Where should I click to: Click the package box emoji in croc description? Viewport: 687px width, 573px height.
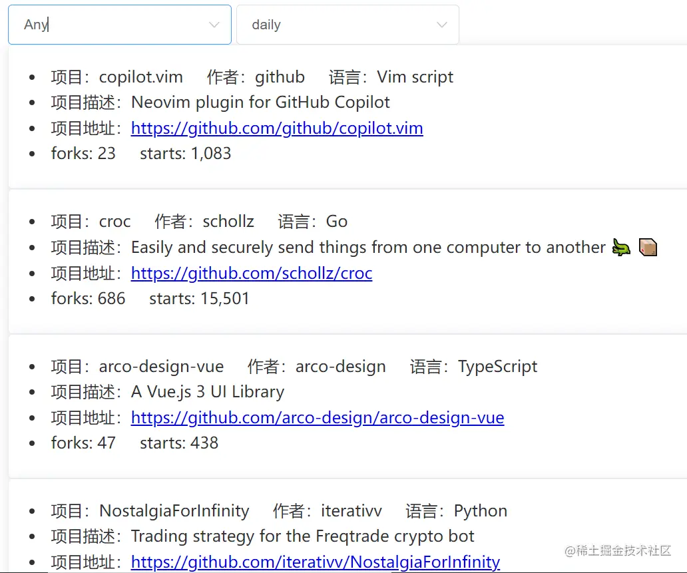click(x=648, y=248)
